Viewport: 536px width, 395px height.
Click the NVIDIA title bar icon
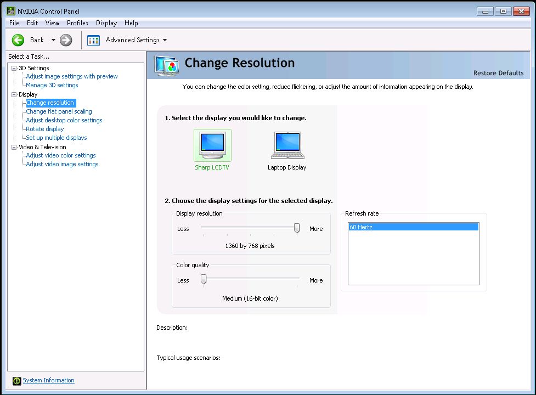pyautogui.click(x=11, y=11)
